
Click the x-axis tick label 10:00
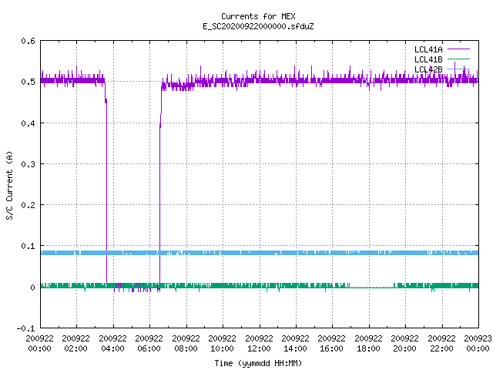point(222,348)
